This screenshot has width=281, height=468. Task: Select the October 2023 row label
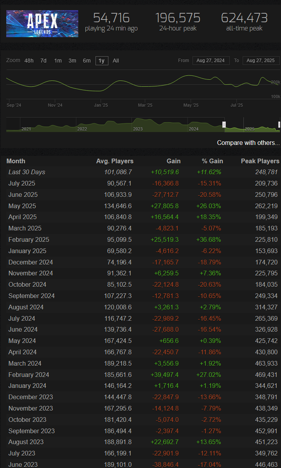(x=27, y=420)
